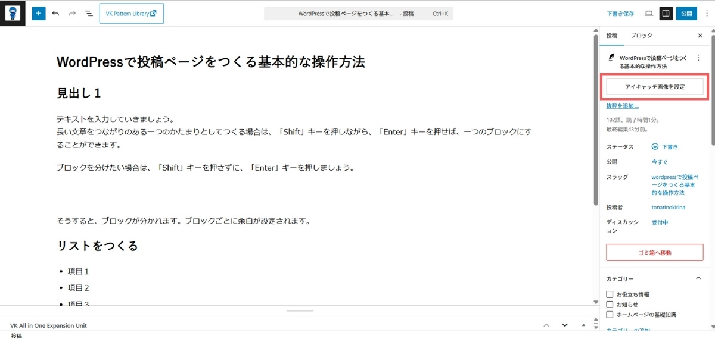This screenshot has height=339, width=715.
Task: Open the block inserter plus button
Action: 39,13
